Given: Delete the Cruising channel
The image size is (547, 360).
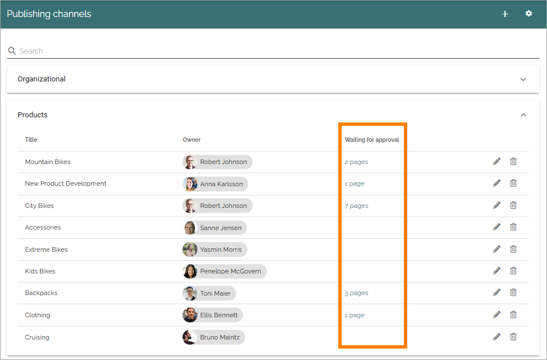Looking at the screenshot, I should coord(513,337).
